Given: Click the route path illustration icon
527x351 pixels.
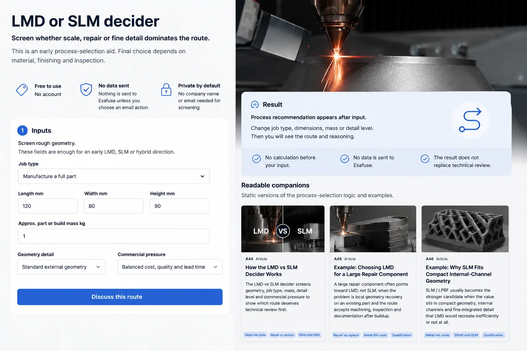Looking at the screenshot, I should pos(470,120).
